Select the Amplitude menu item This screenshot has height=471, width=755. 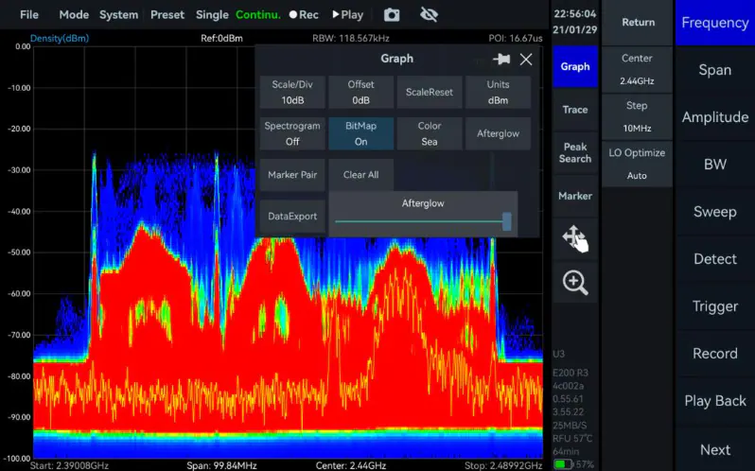pyautogui.click(x=715, y=117)
